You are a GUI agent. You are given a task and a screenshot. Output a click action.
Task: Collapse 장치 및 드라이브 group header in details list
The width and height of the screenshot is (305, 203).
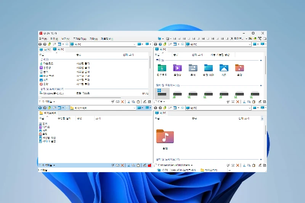[52, 89]
